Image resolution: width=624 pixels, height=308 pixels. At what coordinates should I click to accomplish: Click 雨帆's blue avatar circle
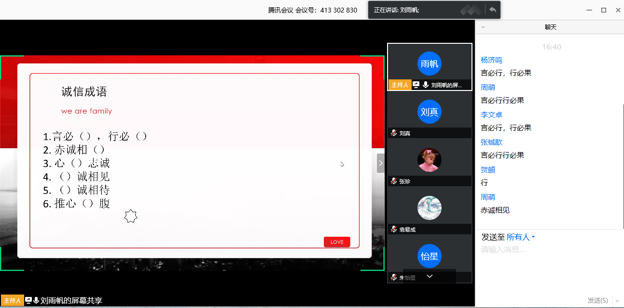pyautogui.click(x=429, y=64)
